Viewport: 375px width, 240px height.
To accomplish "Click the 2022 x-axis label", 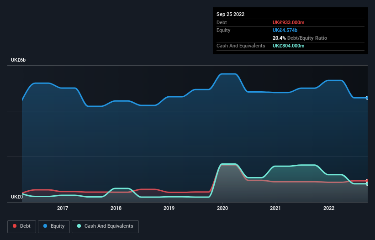I will click(329, 208).
